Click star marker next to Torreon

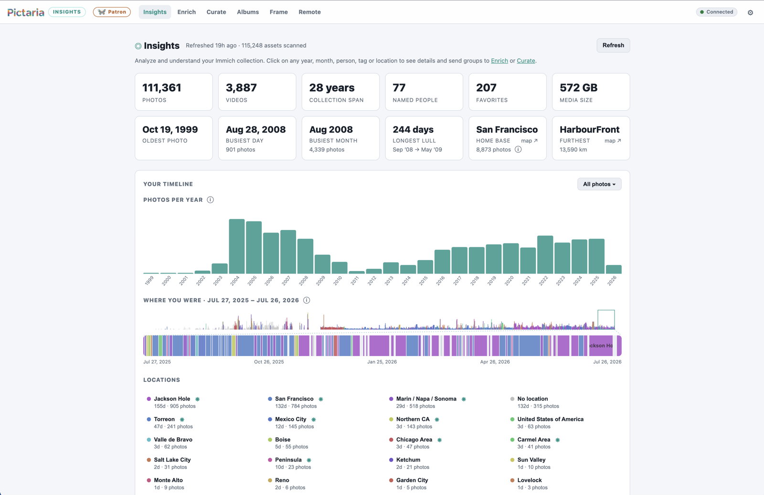[x=182, y=419]
